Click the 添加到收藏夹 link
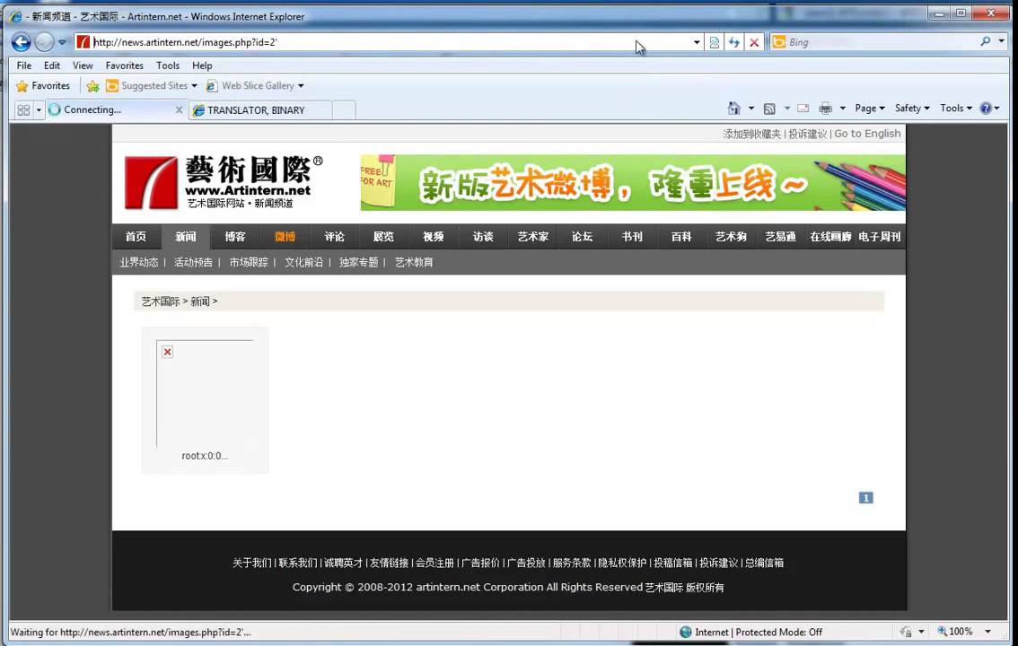 tap(751, 134)
